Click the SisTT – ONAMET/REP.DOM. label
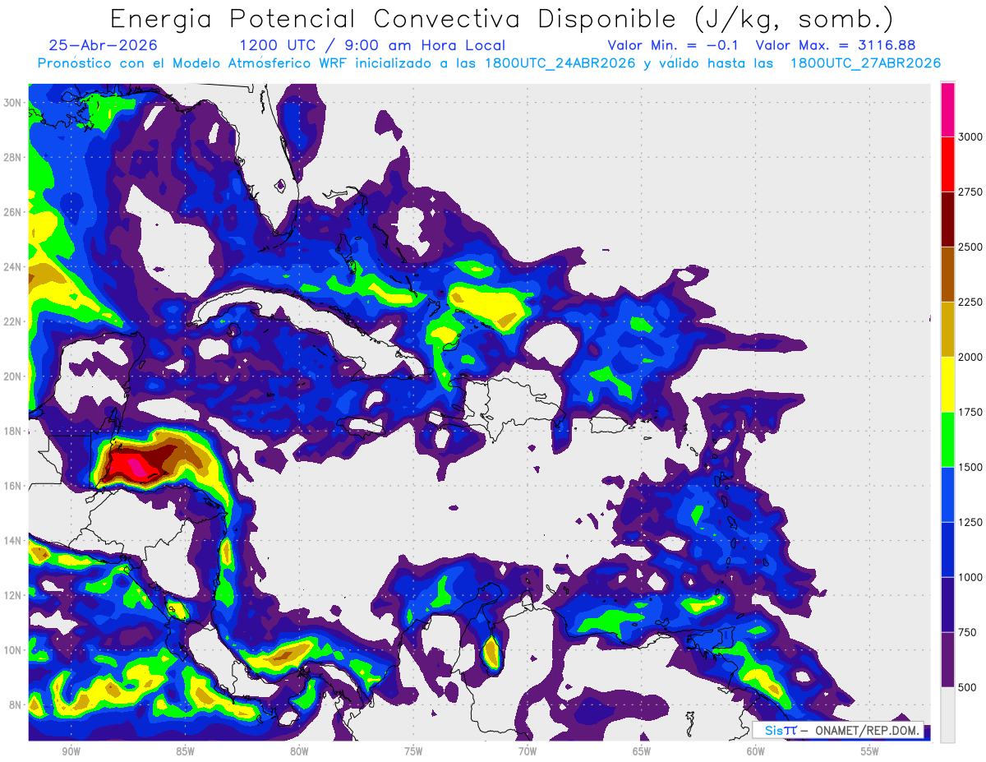This screenshot has height=762, width=986. 837,730
